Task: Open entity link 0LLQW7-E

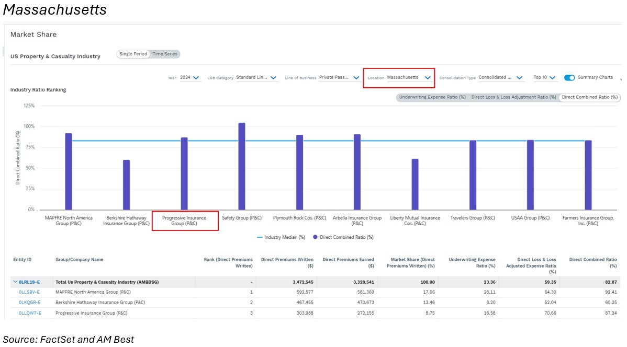Action: pos(30,313)
